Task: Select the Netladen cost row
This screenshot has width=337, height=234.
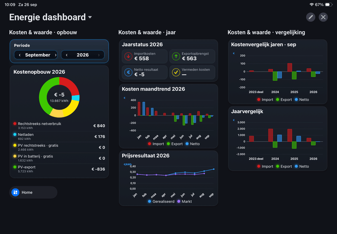Action: click(x=59, y=136)
